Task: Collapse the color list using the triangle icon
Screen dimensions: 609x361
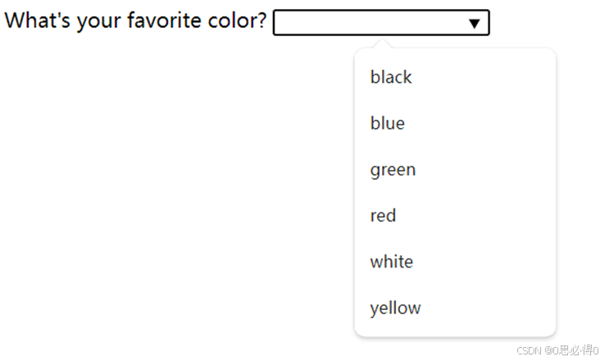Action: (475, 23)
